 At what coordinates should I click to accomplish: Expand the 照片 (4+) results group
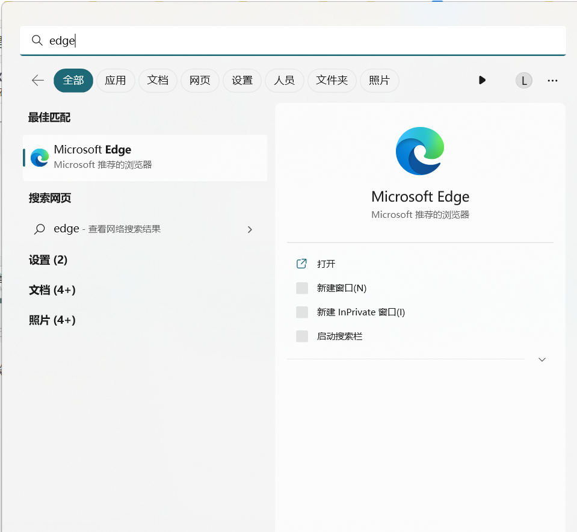[52, 320]
